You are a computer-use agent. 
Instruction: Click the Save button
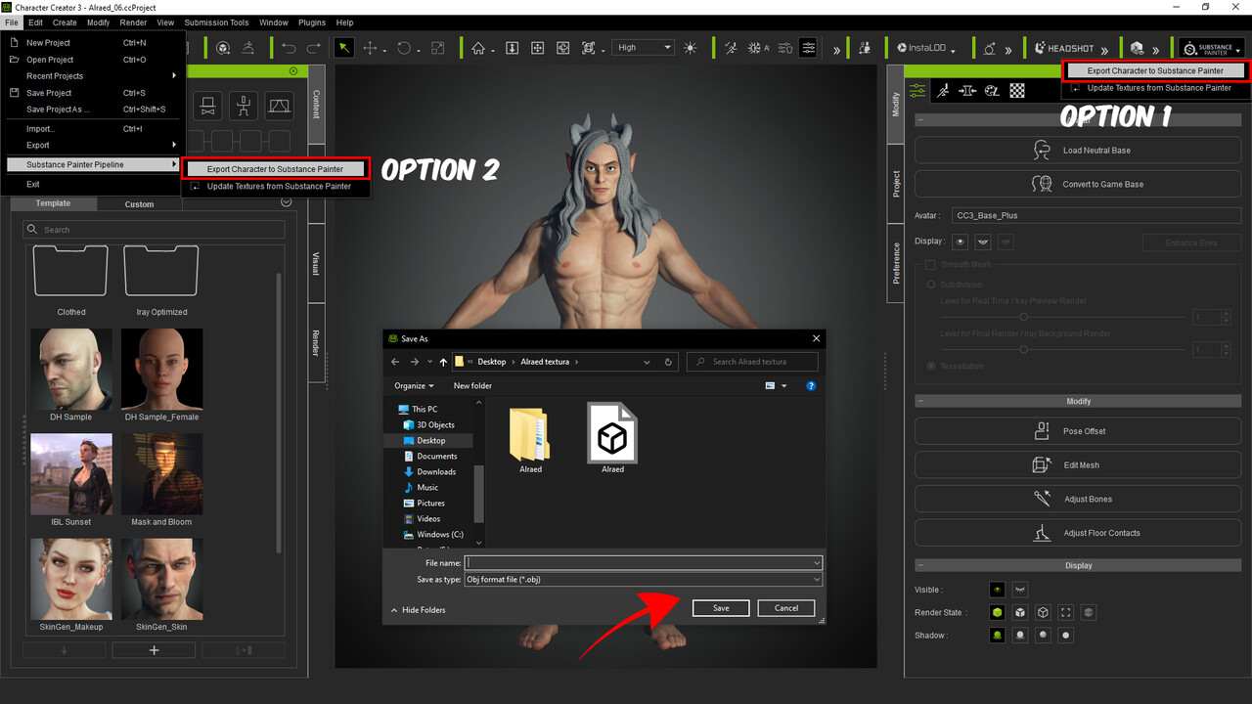coord(721,608)
